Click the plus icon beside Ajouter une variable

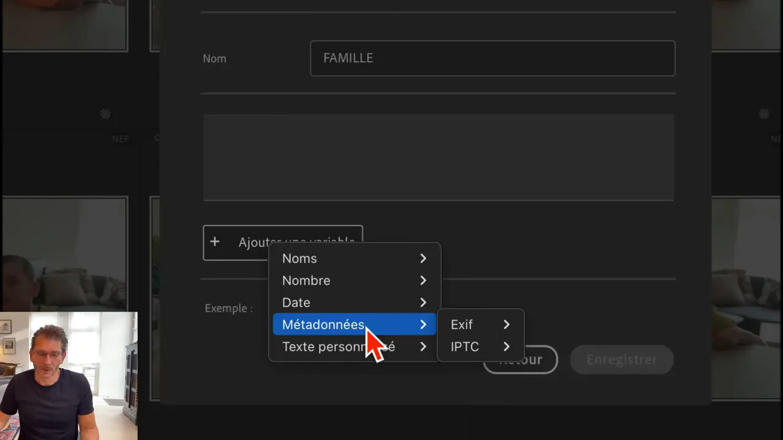tap(215, 242)
